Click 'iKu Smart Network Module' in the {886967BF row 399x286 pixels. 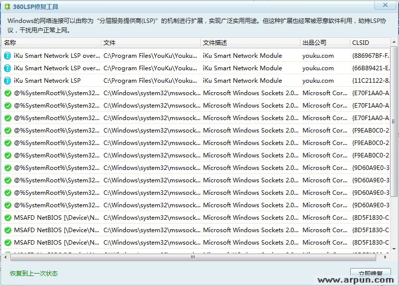(x=242, y=56)
